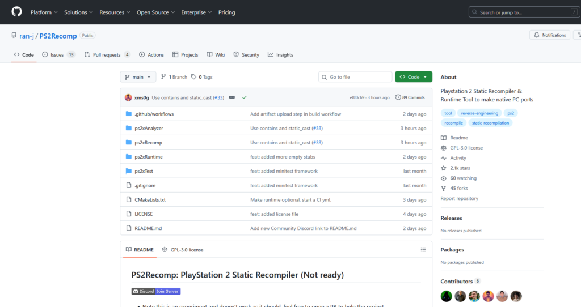
Task: Open the Open Source menu dropdown
Action: click(155, 12)
